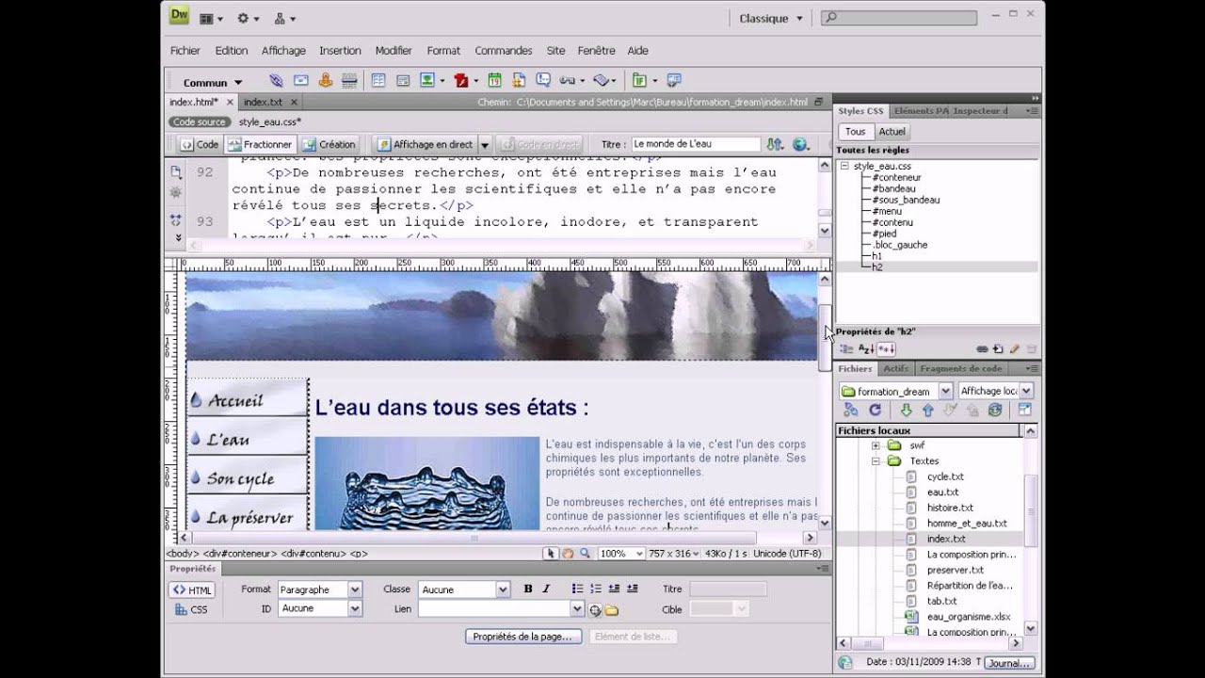This screenshot has height=678, width=1205.
Task: Open style_eau.css related file
Action: point(270,121)
